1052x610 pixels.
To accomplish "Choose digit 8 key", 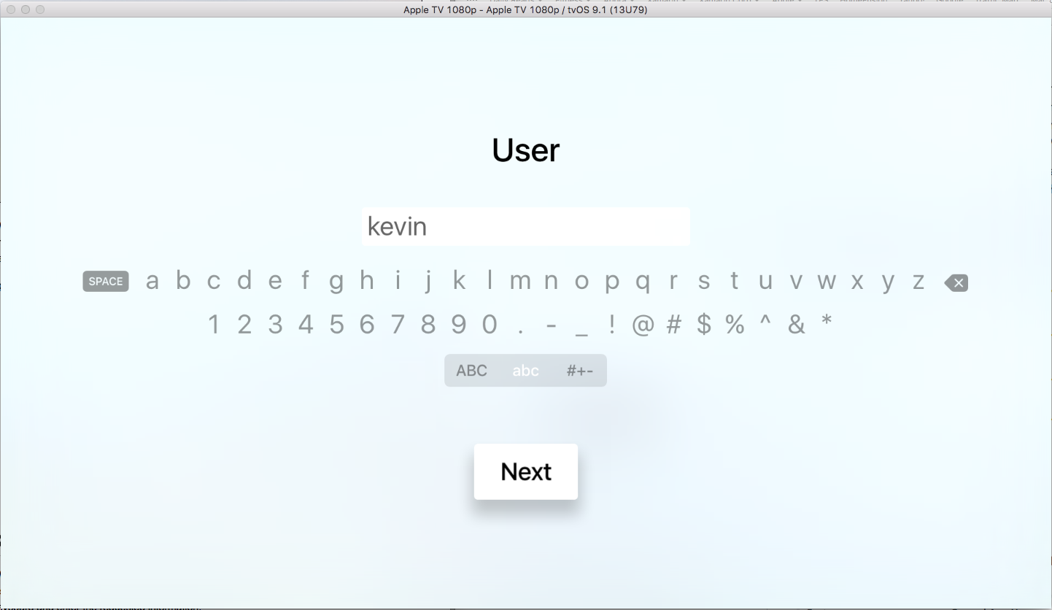I will pos(428,323).
